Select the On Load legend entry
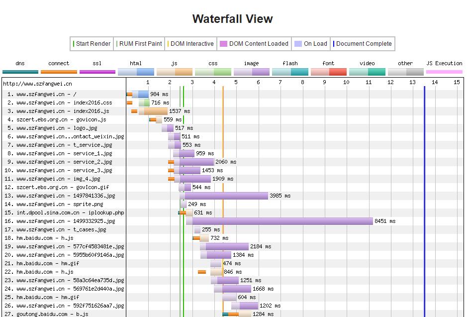 [311, 44]
